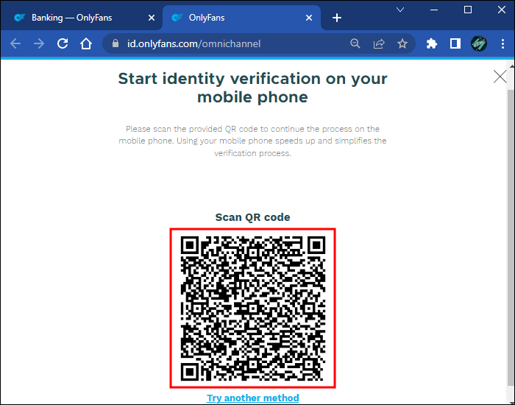Open zoom magnifier in address bar
This screenshot has height=405, width=515.
click(355, 43)
